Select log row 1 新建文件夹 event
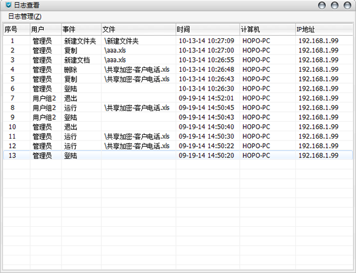 coord(178,41)
